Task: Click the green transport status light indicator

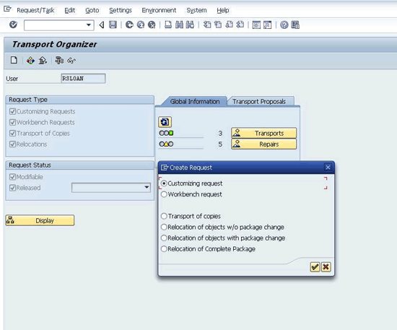Action: [171, 133]
